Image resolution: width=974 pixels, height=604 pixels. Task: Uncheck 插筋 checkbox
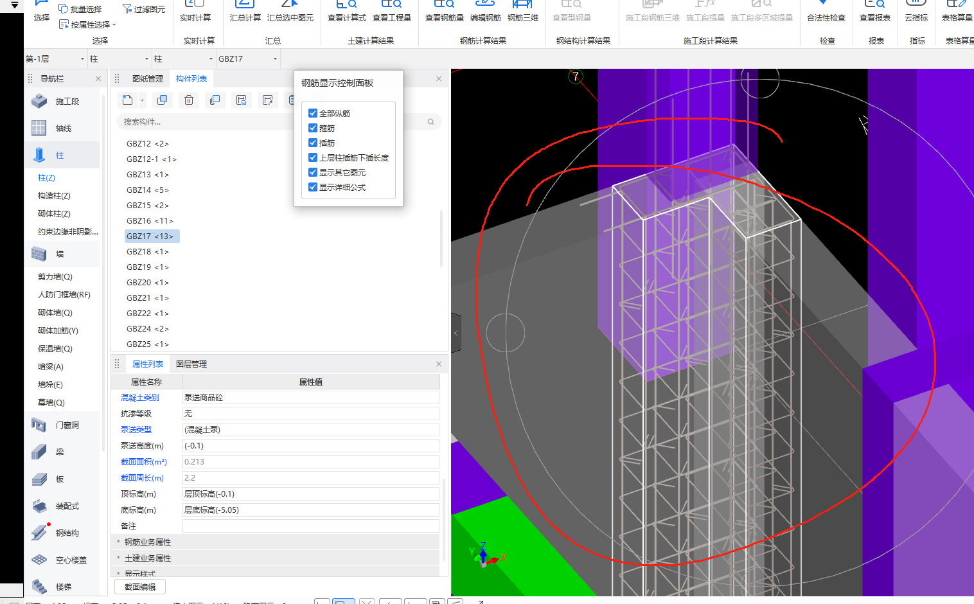(313, 143)
